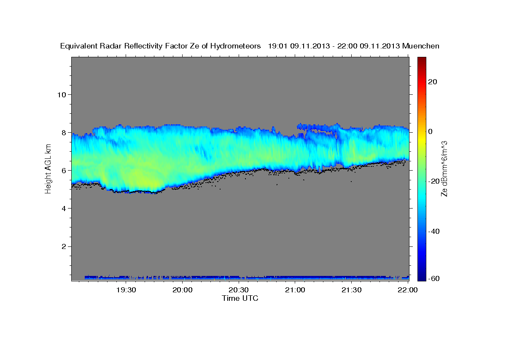
Task: Click the height tick label 4
Action: point(65,209)
